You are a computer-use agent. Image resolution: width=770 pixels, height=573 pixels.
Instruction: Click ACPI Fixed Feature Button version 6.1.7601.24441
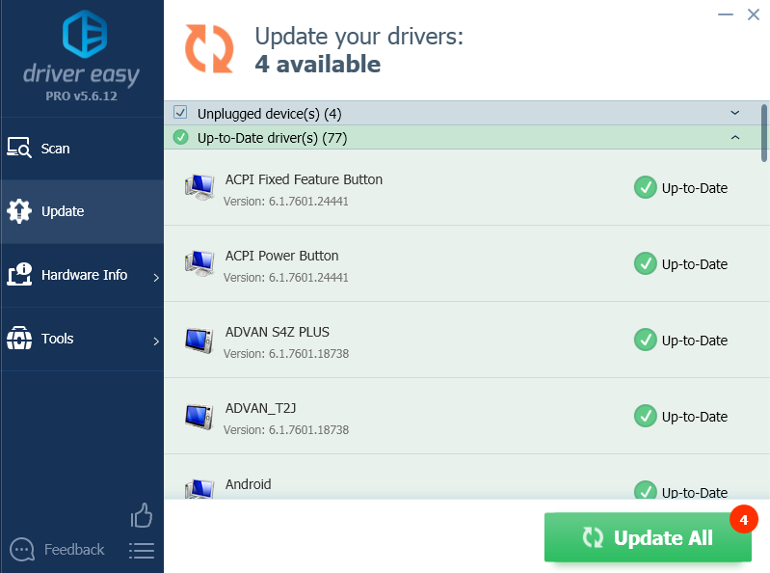click(x=286, y=202)
